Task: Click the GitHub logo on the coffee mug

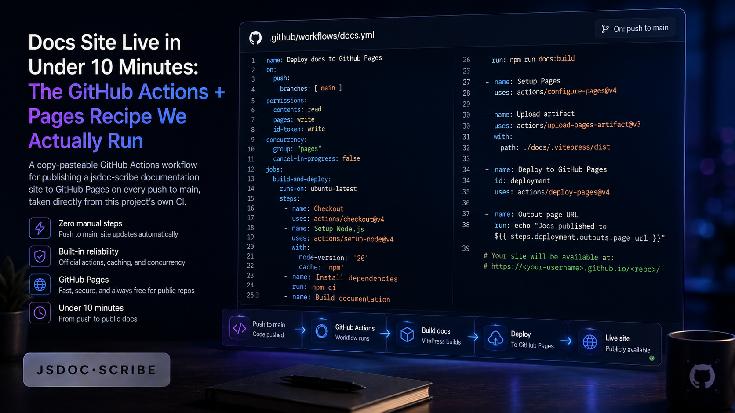Action: point(702,376)
